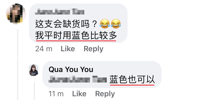Open Qua You You's profile picture
The height and width of the screenshot is (100, 207).
pyautogui.click(x=33, y=70)
